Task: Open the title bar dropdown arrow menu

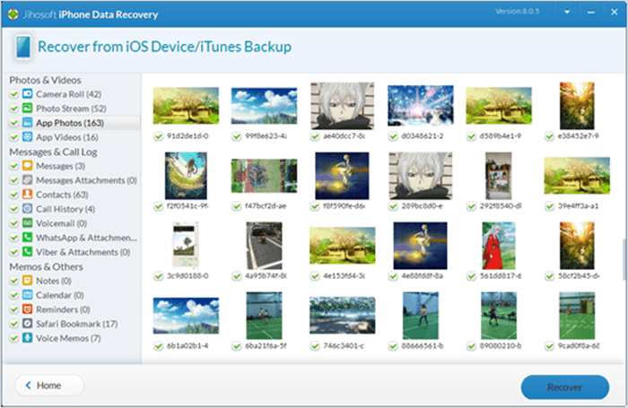Action: (x=567, y=12)
